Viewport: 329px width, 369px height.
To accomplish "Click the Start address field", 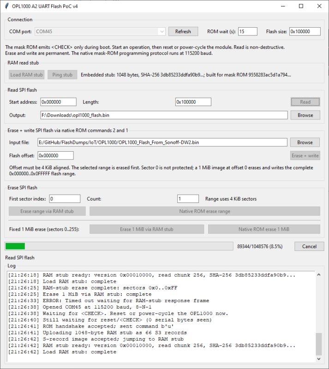I will click(59, 102).
